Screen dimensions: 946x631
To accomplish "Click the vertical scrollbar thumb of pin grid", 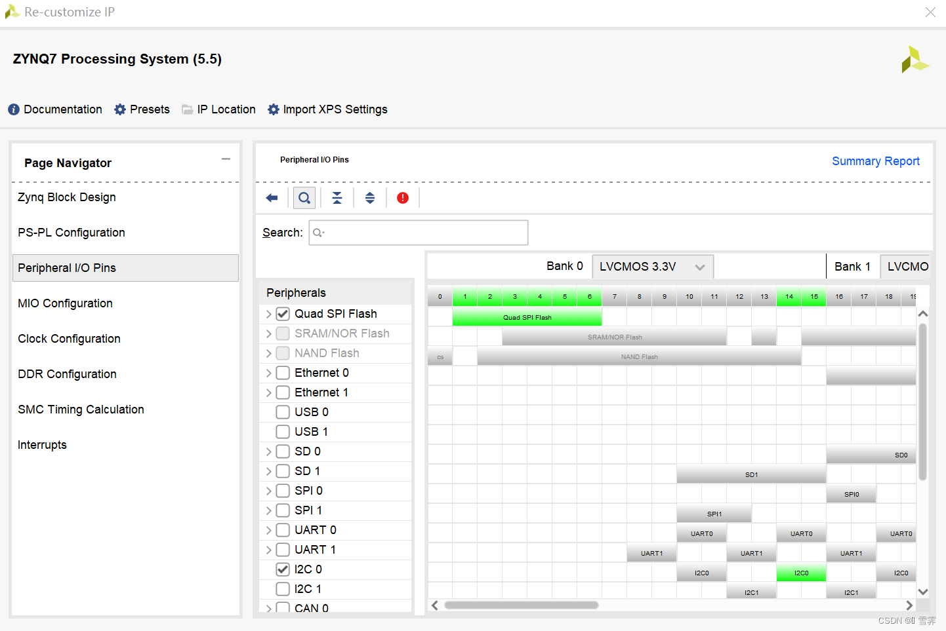I will pyautogui.click(x=923, y=402).
